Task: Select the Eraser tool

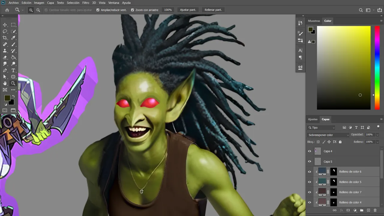Action: (x=5, y=57)
